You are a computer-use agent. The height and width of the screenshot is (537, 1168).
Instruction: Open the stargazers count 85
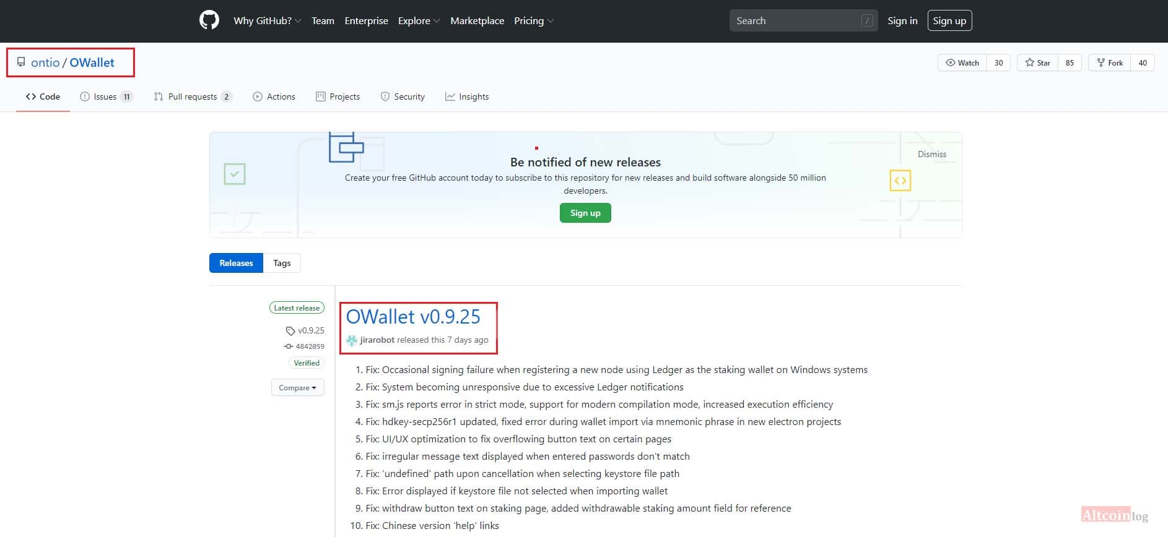1070,62
